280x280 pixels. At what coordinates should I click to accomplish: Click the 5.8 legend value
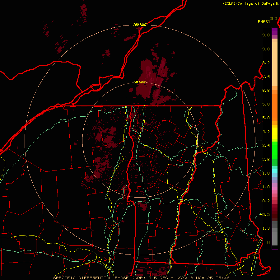tap(266, 104)
